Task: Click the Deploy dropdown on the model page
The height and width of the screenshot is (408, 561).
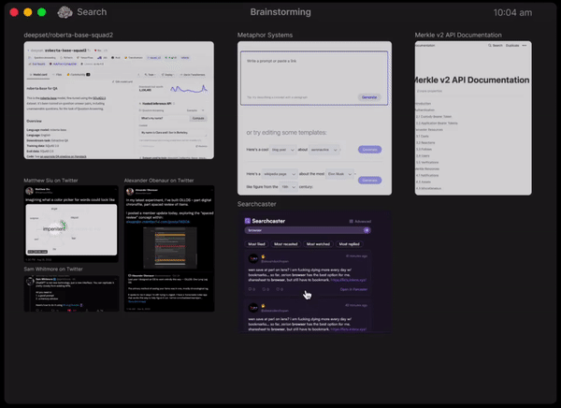Action: tap(167, 75)
